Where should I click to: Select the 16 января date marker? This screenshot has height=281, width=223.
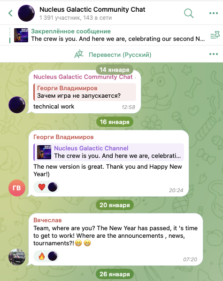coord(115,122)
